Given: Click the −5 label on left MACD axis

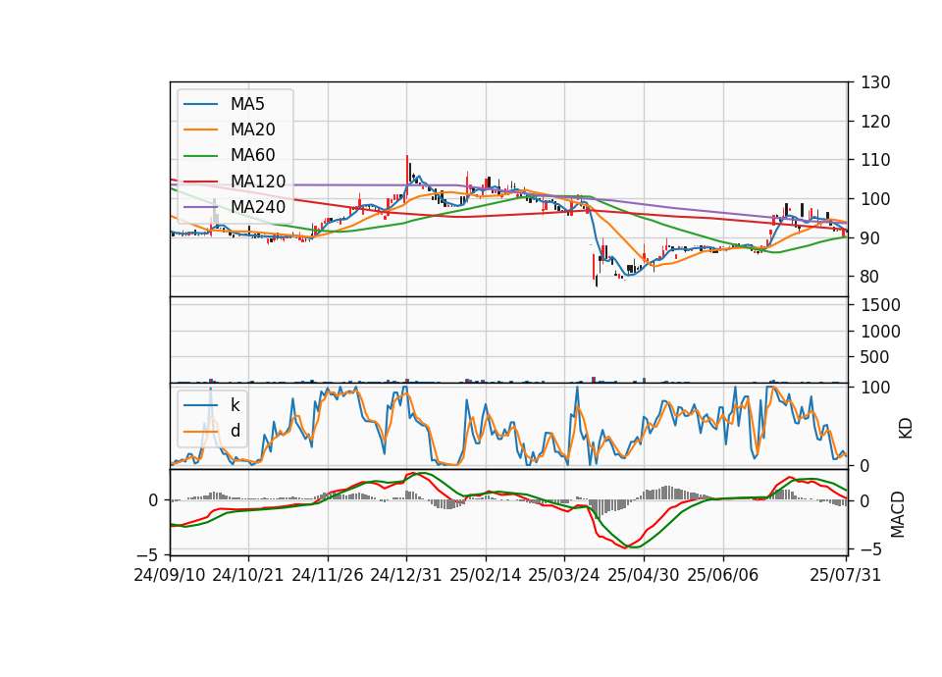Looking at the screenshot, I should 147,553.
